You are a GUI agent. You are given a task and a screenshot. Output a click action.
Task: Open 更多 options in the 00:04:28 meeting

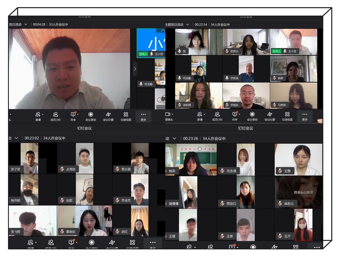pyautogui.click(x=143, y=116)
